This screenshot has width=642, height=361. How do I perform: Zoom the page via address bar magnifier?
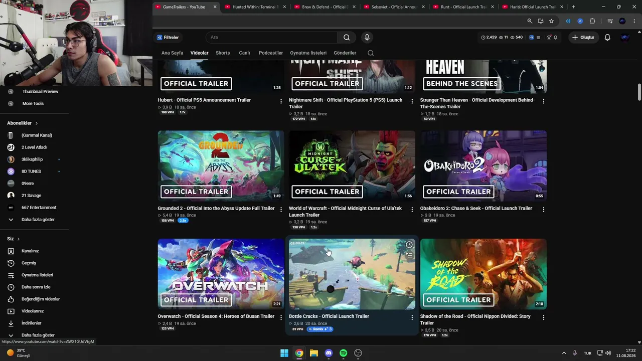(530, 21)
